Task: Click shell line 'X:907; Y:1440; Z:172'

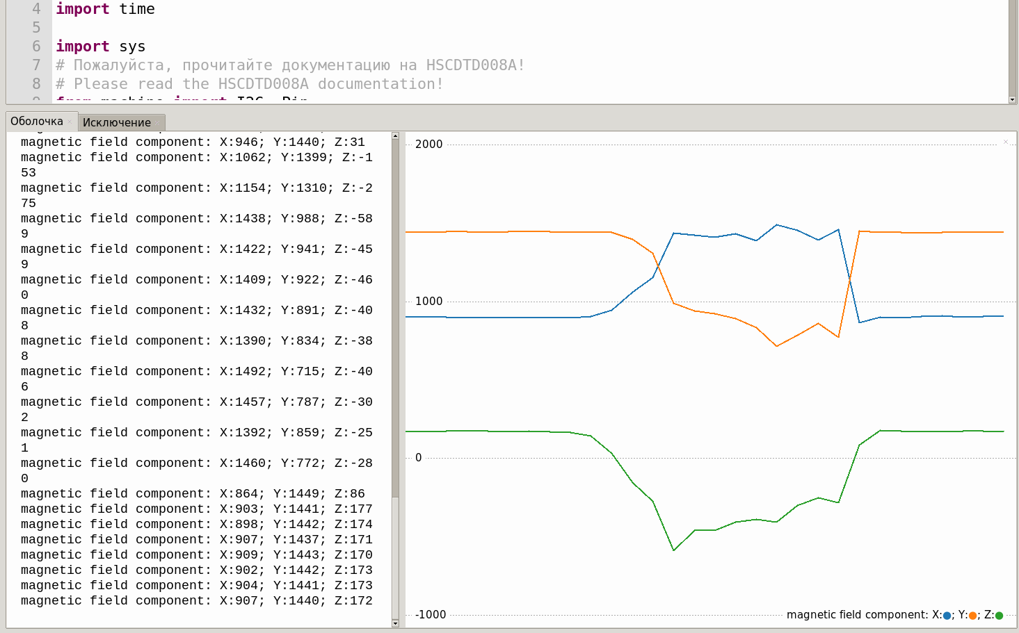Action: pos(197,600)
